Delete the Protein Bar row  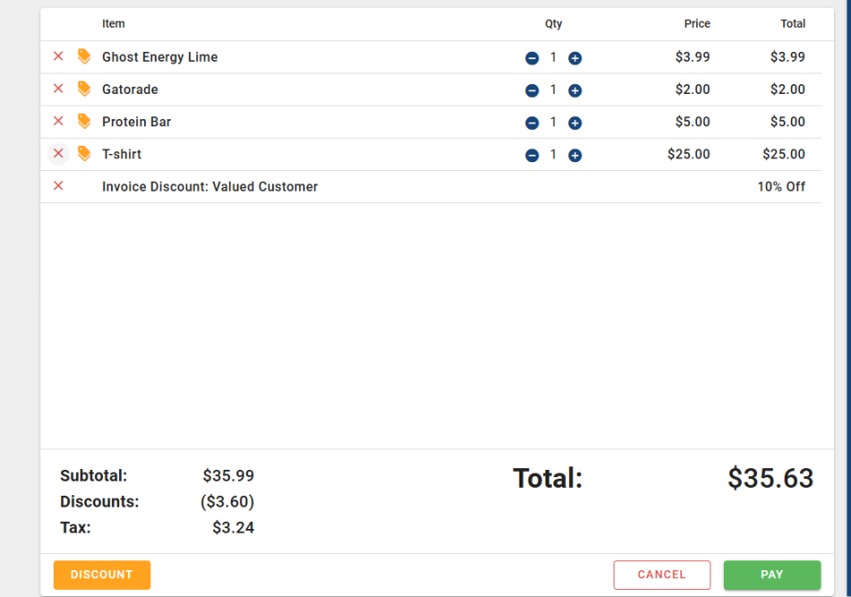pos(58,121)
